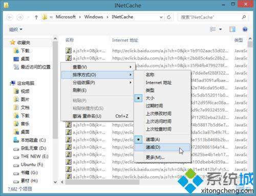The height and width of the screenshot is (196, 256).
Task: Expand the address bar history dropdown
Action: [x=161, y=17]
